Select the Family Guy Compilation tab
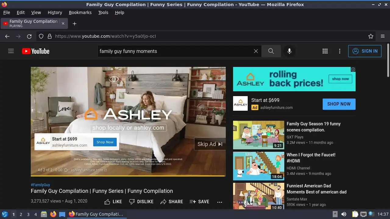 pyautogui.click(x=34, y=23)
